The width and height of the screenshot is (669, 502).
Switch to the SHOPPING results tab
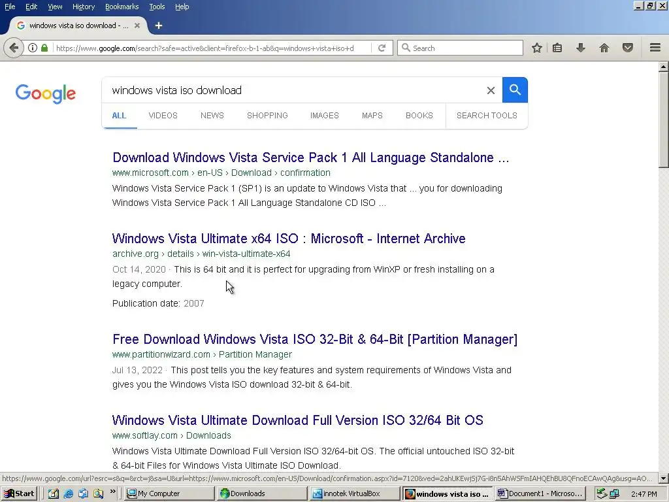(267, 116)
